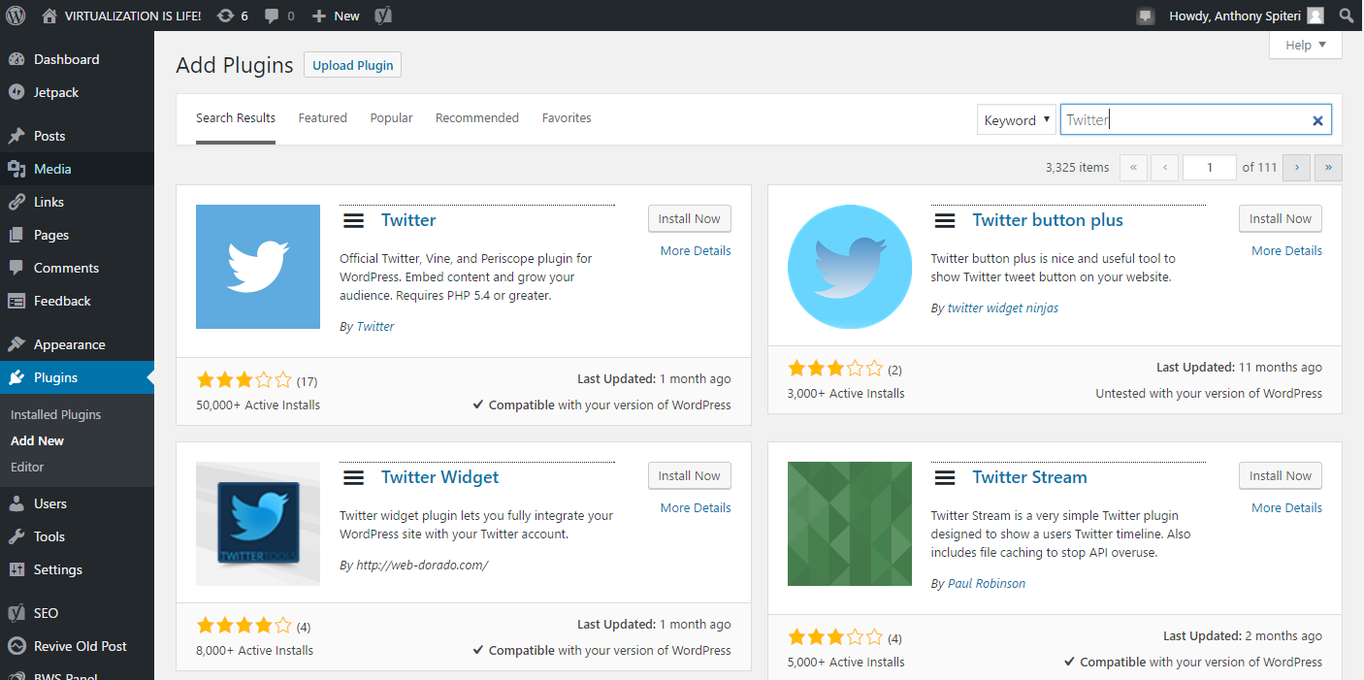Screen dimensions: 1364x680
Task: Switch to Featured tab
Action: tap(322, 118)
